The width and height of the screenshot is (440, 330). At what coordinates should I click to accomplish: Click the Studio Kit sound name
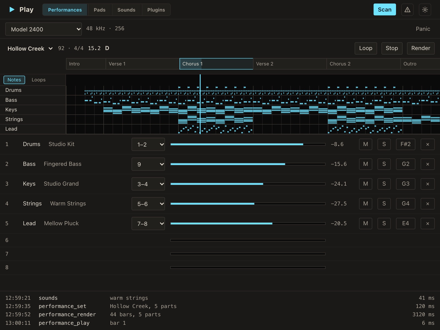tap(61, 144)
